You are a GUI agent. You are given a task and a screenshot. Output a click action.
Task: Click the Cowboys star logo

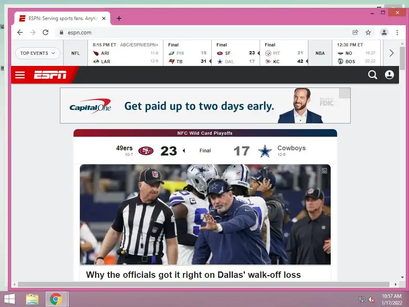point(265,151)
